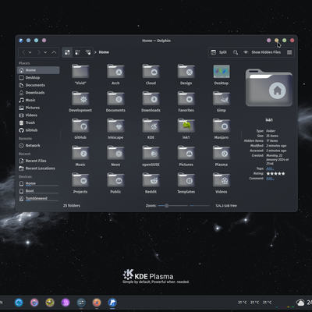Open the forward history dropdown arrow

click(45, 52)
